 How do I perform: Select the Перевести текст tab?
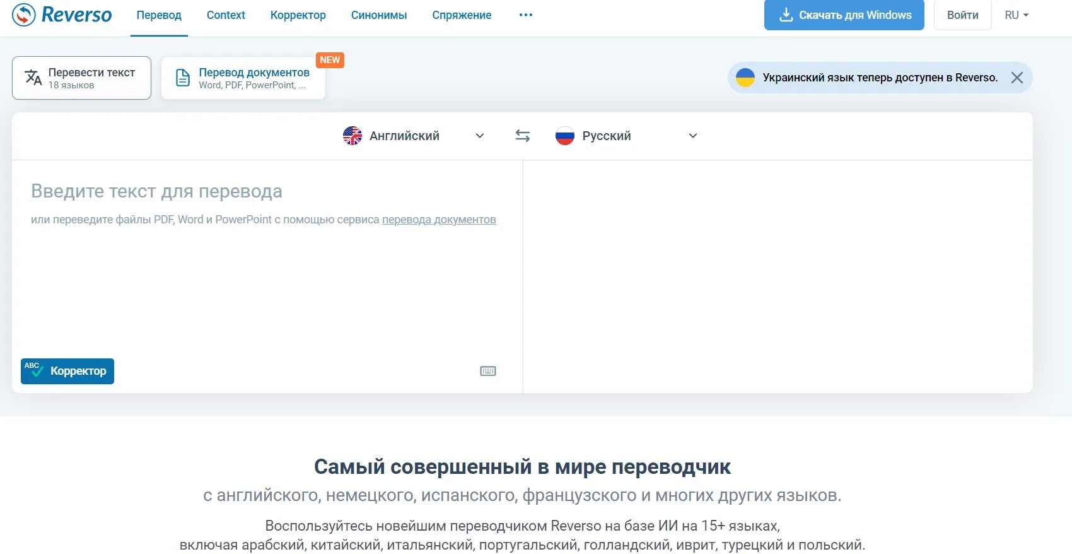coord(81,78)
